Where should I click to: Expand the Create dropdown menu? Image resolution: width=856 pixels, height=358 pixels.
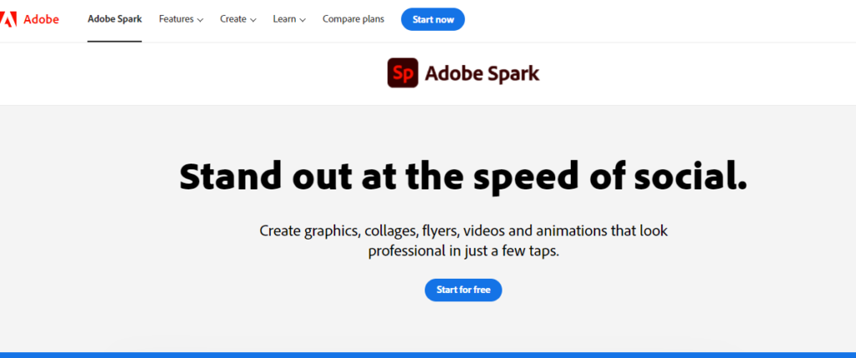(x=238, y=19)
